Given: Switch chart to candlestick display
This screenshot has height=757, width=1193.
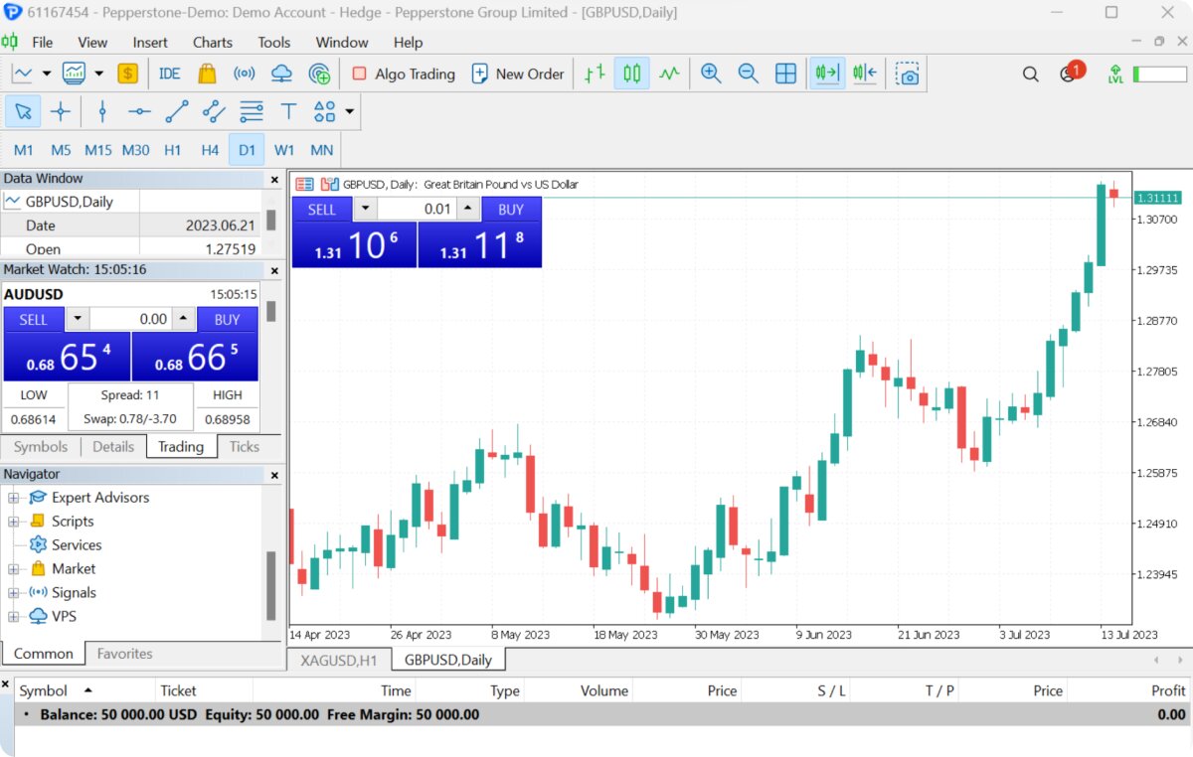Looking at the screenshot, I should click(631, 74).
